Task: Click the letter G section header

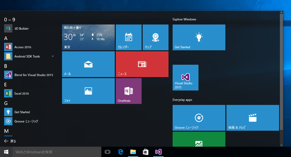Action: 6,103
